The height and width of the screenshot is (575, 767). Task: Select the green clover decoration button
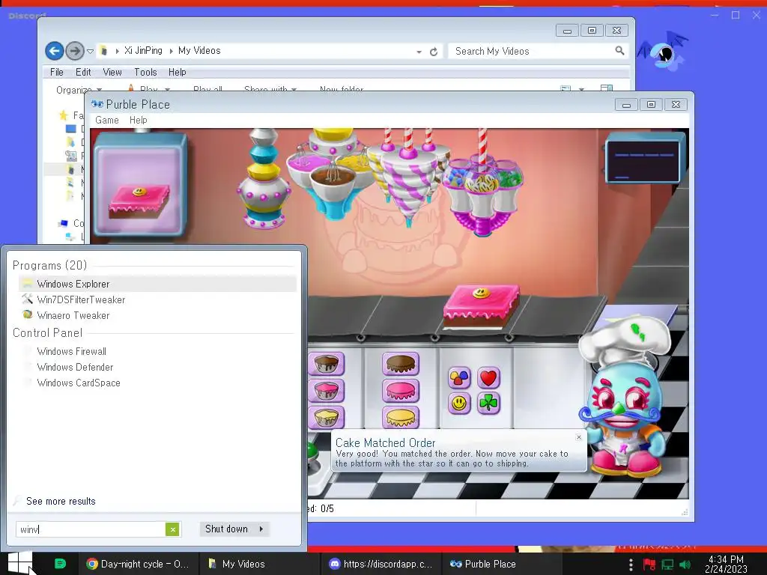pos(488,404)
